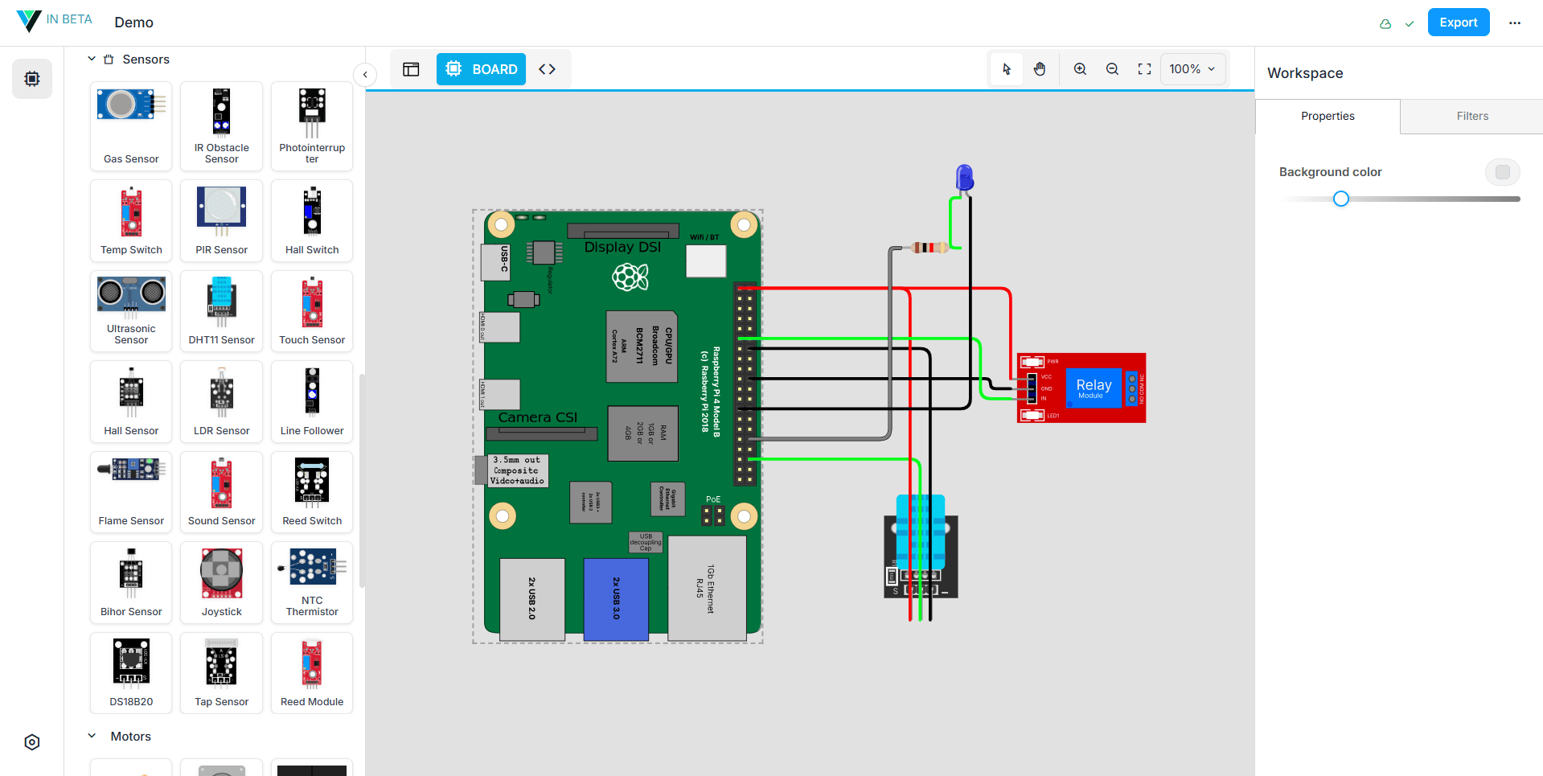Choose the DHT11 Sensor component

pos(221,311)
